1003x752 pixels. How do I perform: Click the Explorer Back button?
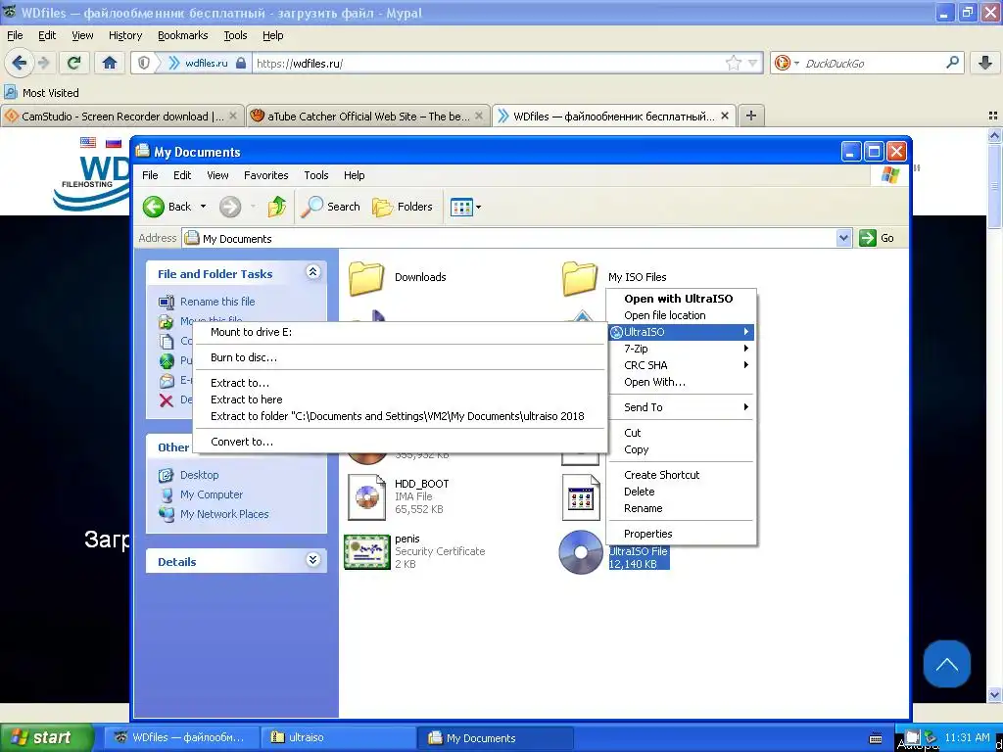(x=167, y=207)
